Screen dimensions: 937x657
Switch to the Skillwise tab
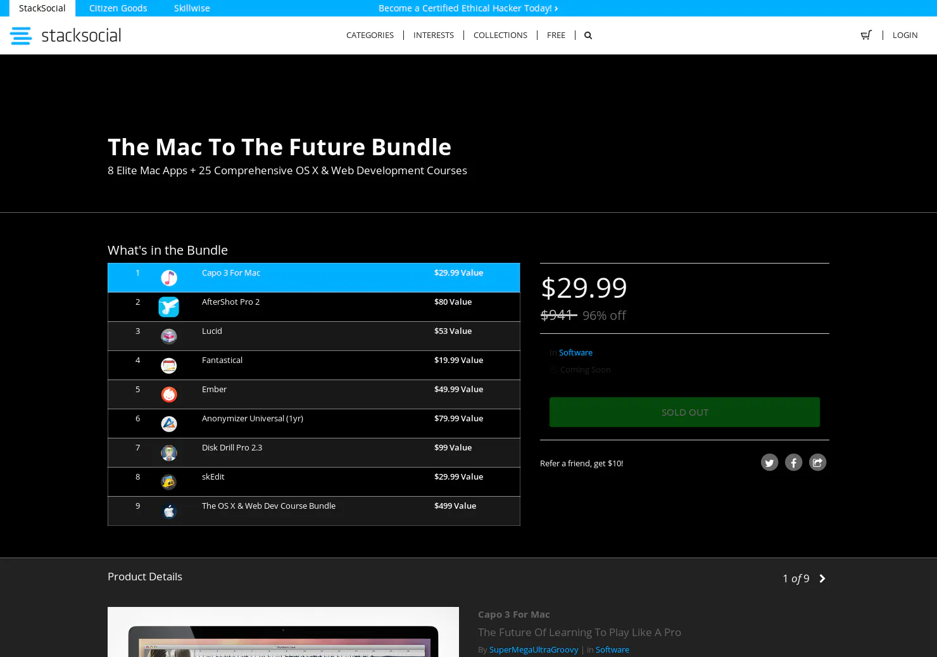pos(192,8)
